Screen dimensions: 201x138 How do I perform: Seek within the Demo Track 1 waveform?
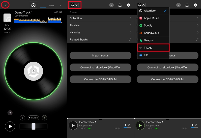click(x=38, y=20)
